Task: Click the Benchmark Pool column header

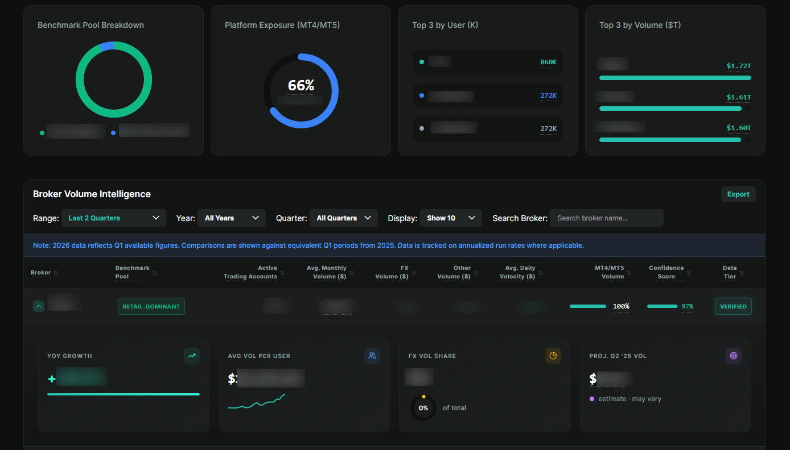Action: click(133, 272)
